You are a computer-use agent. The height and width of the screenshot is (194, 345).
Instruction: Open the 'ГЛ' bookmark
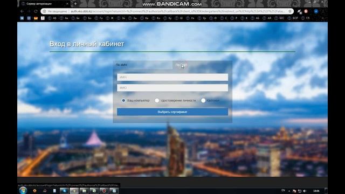pos(306,18)
